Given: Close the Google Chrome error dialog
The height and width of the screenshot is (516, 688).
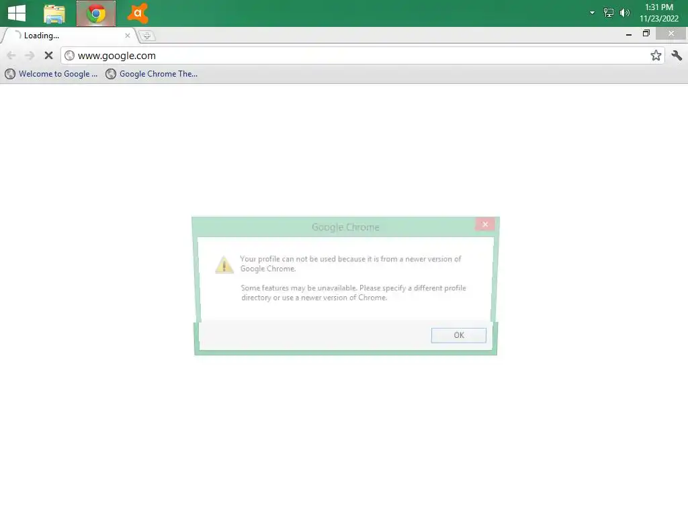Looking at the screenshot, I should tap(485, 224).
